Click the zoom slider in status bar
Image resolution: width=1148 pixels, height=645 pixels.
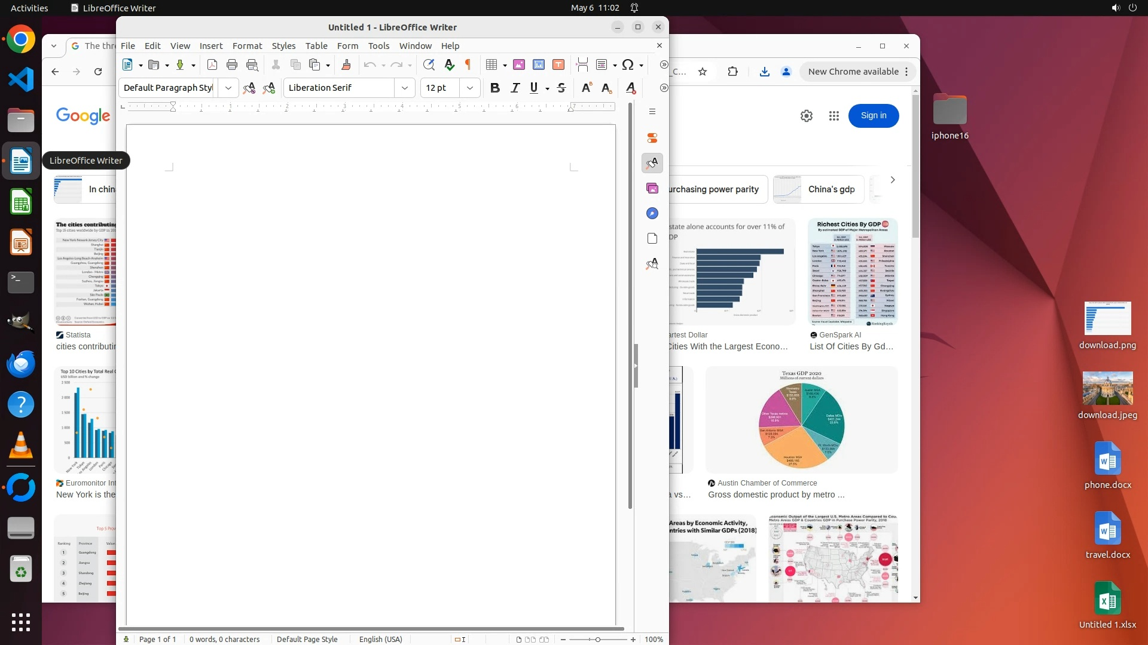coord(597,640)
